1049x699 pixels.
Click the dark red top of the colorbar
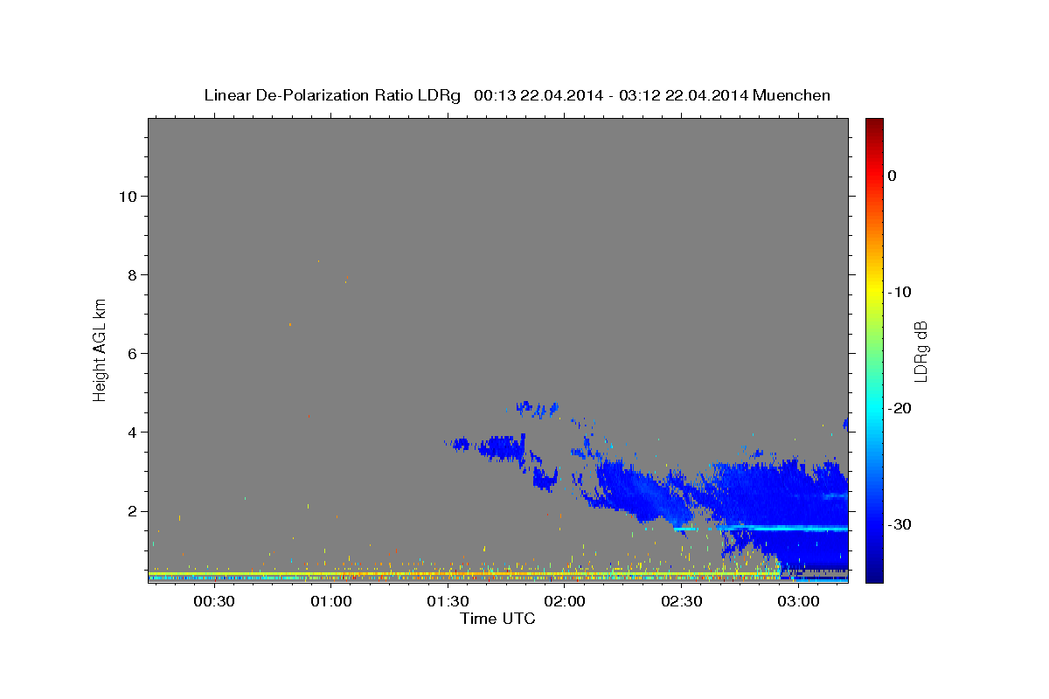tap(873, 124)
